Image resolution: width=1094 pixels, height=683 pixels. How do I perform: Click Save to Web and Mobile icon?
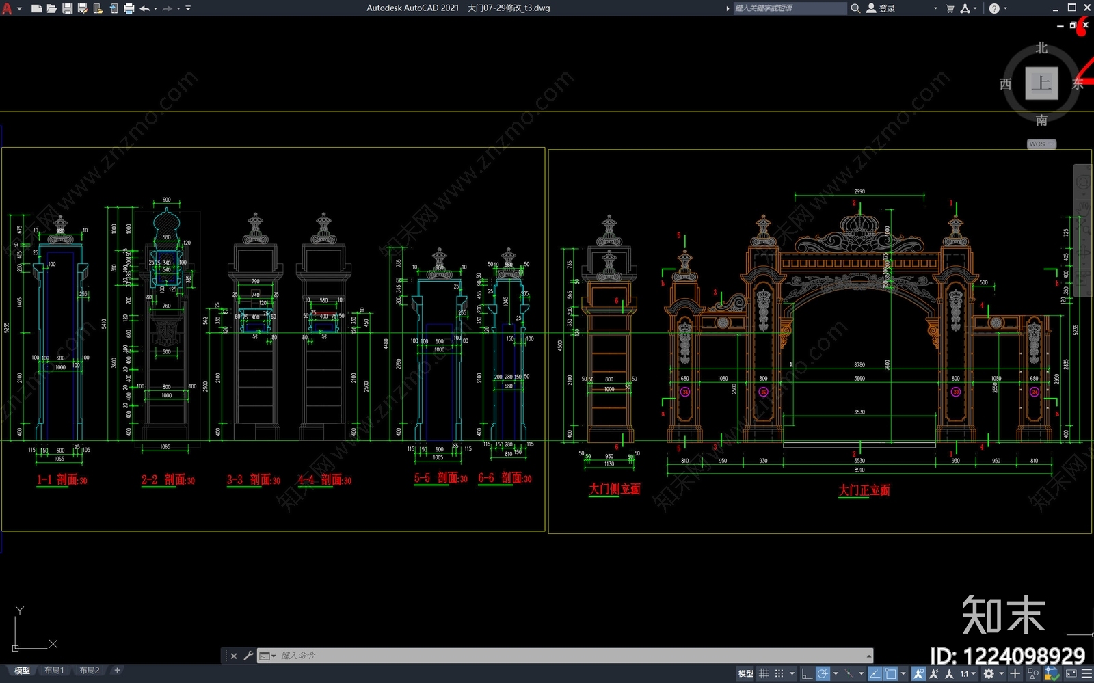[114, 8]
